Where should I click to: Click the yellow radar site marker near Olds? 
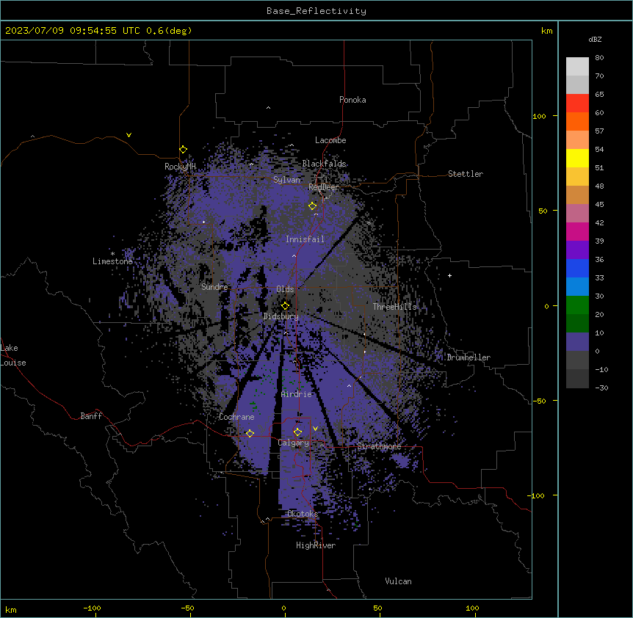point(285,306)
